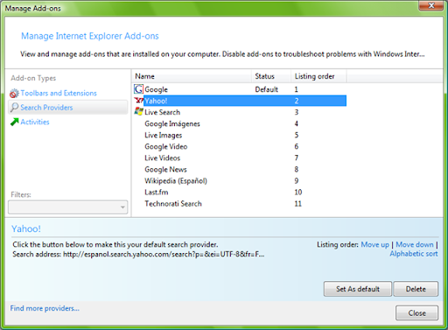Apply Alphabetic sort to providers
This screenshot has width=448, height=330.
(414, 254)
